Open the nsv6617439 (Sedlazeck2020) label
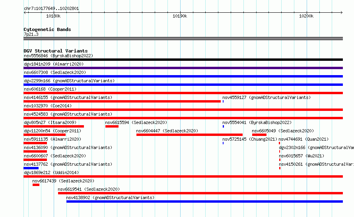Image resolution: width=354 pixels, height=217 pixels. pyautogui.click(x=63, y=181)
